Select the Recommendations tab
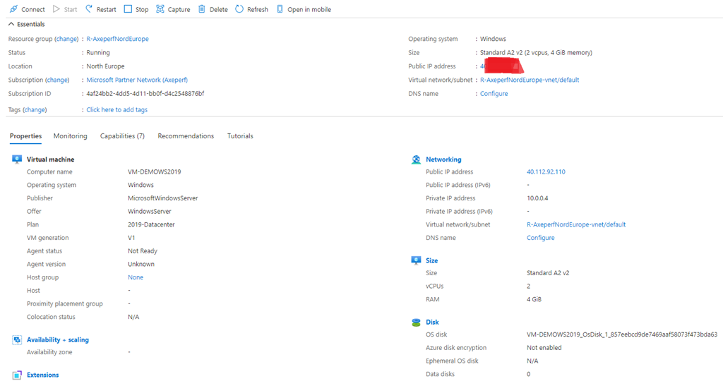This screenshot has height=386, width=723. 186,136
